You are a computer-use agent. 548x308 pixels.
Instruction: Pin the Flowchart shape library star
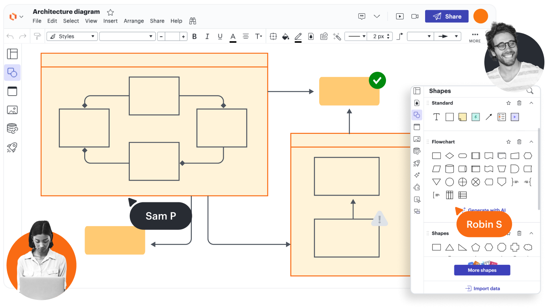click(509, 142)
